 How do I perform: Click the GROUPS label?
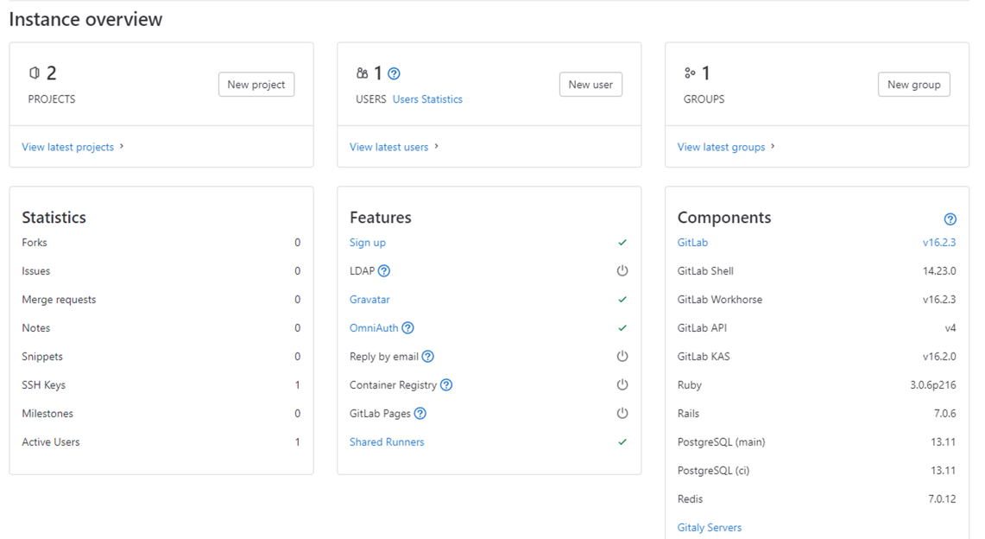coord(704,99)
